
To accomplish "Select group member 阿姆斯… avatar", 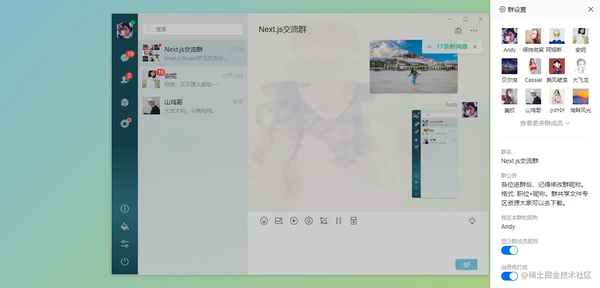I will (557, 36).
